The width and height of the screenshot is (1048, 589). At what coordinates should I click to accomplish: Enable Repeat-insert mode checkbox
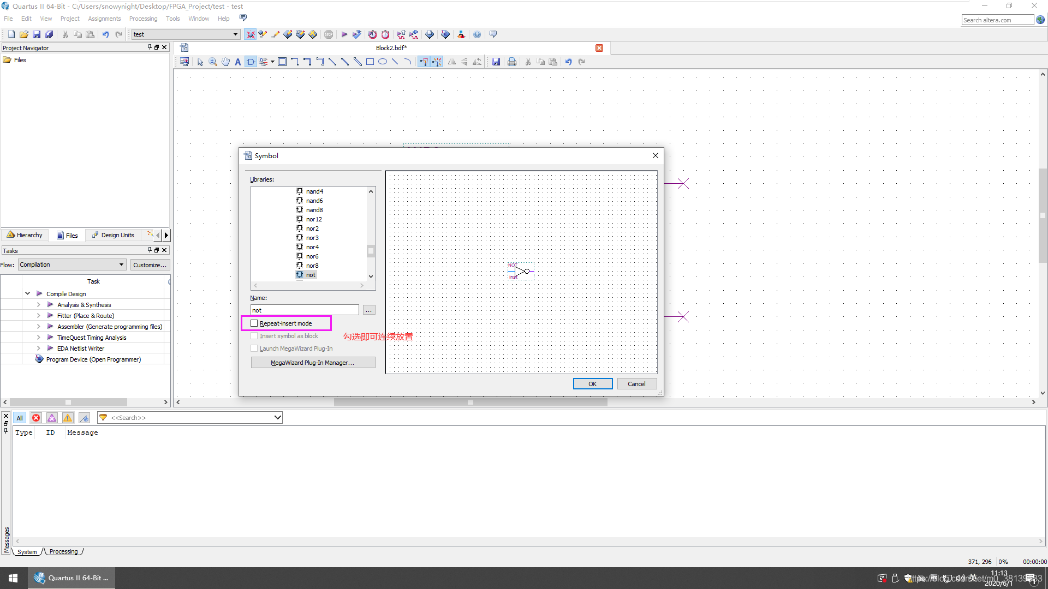[254, 323]
